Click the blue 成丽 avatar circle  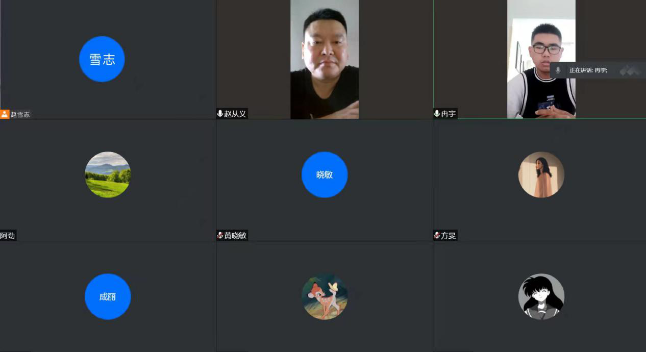pyautogui.click(x=108, y=296)
